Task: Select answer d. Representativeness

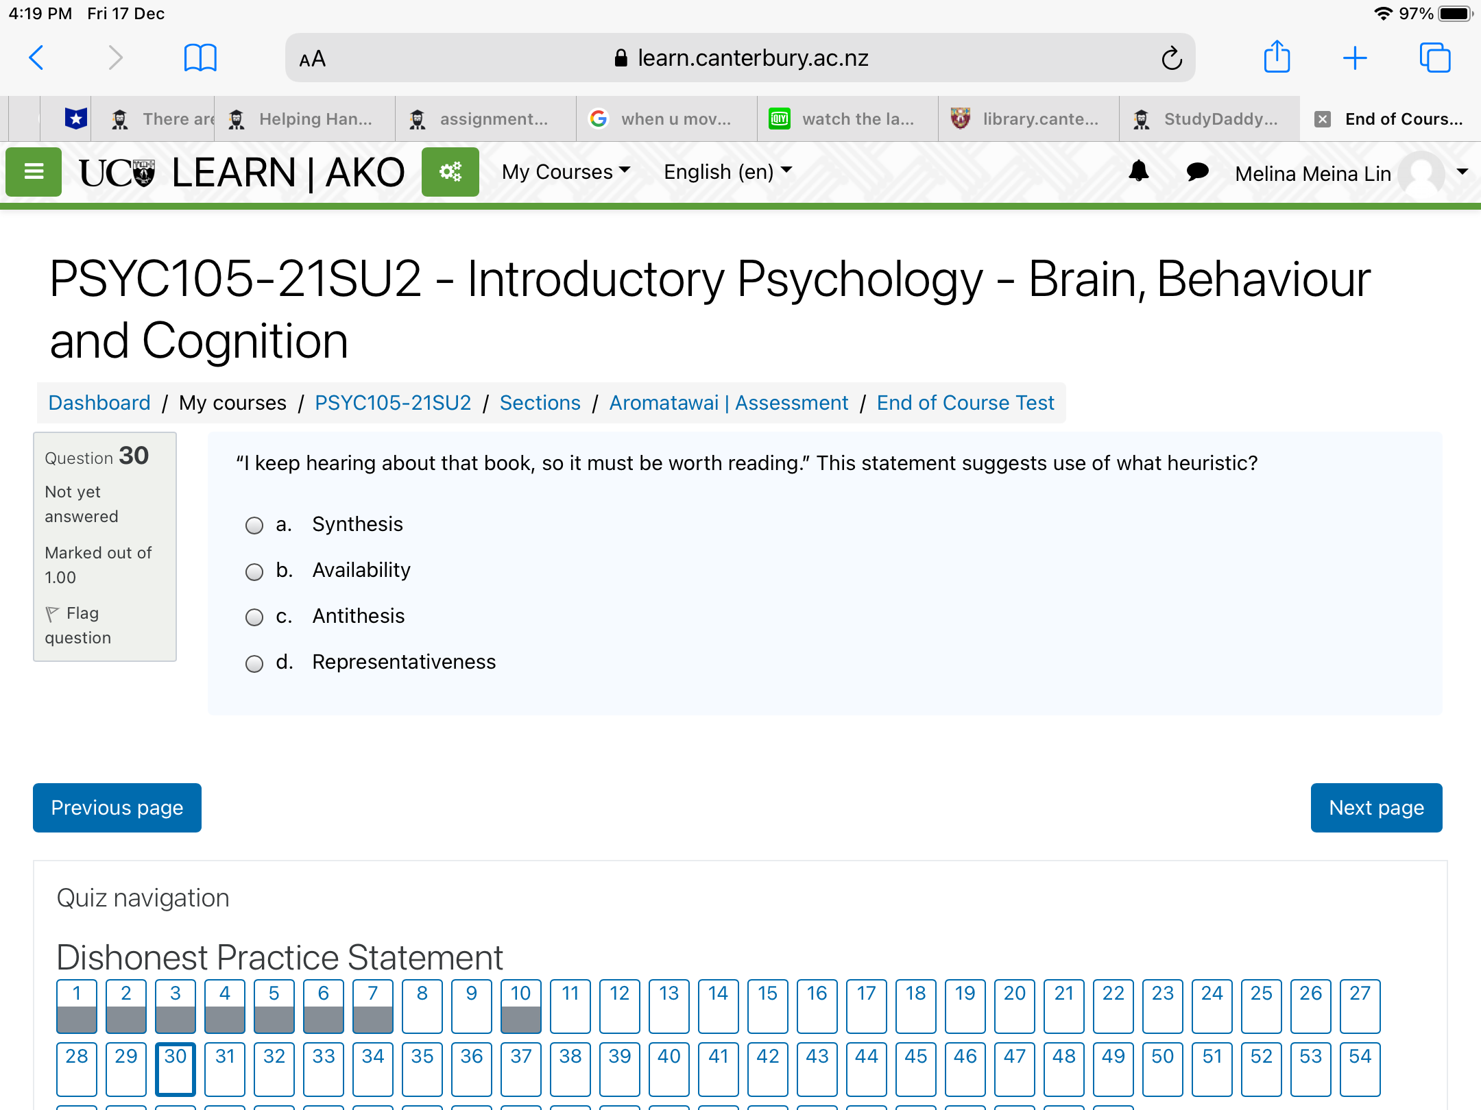Action: pyautogui.click(x=254, y=663)
